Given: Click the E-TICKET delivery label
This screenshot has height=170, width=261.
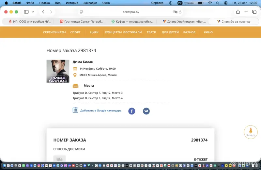Looking at the screenshot, I should [x=201, y=160].
